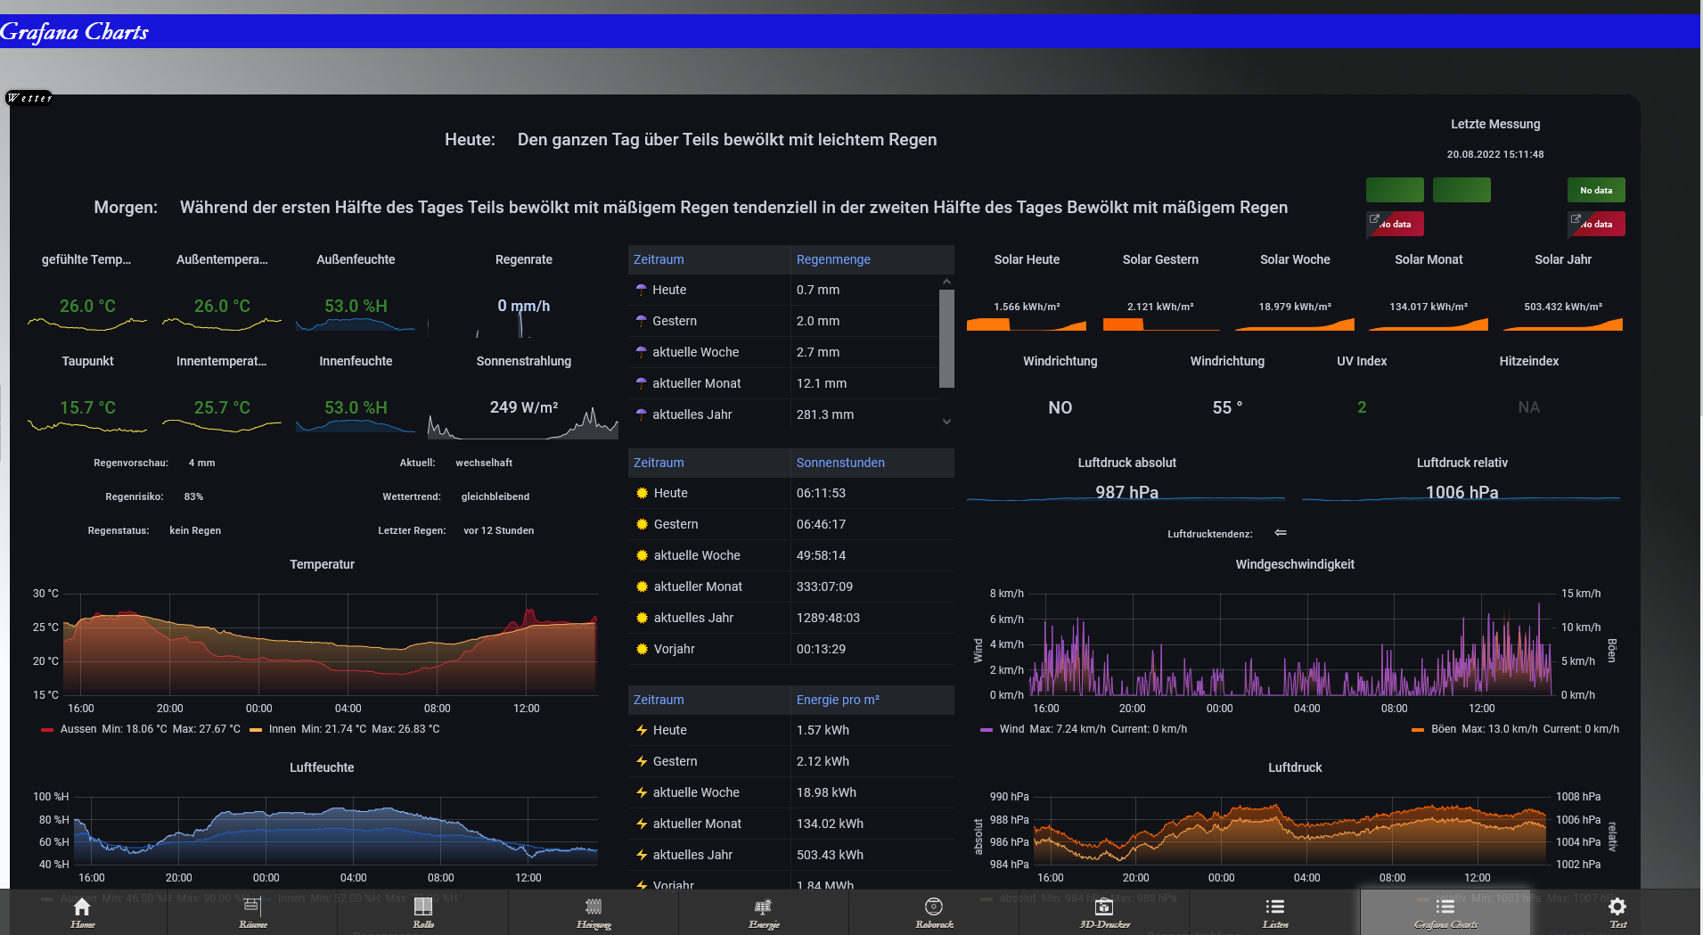
Task: Open the 3D-Drucker page
Action: (x=1104, y=912)
